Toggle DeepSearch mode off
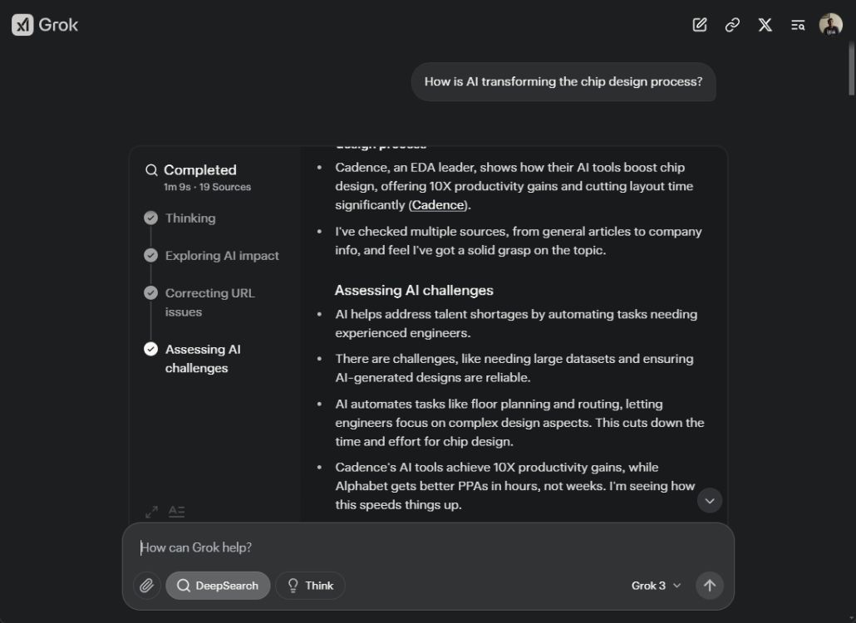 [x=217, y=585]
